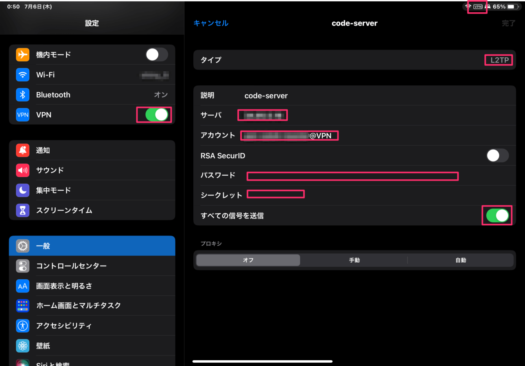Tap キャンセル to cancel editing
The height and width of the screenshot is (366, 525).
211,23
